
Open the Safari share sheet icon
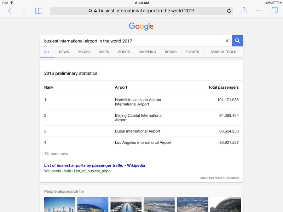(244, 11)
